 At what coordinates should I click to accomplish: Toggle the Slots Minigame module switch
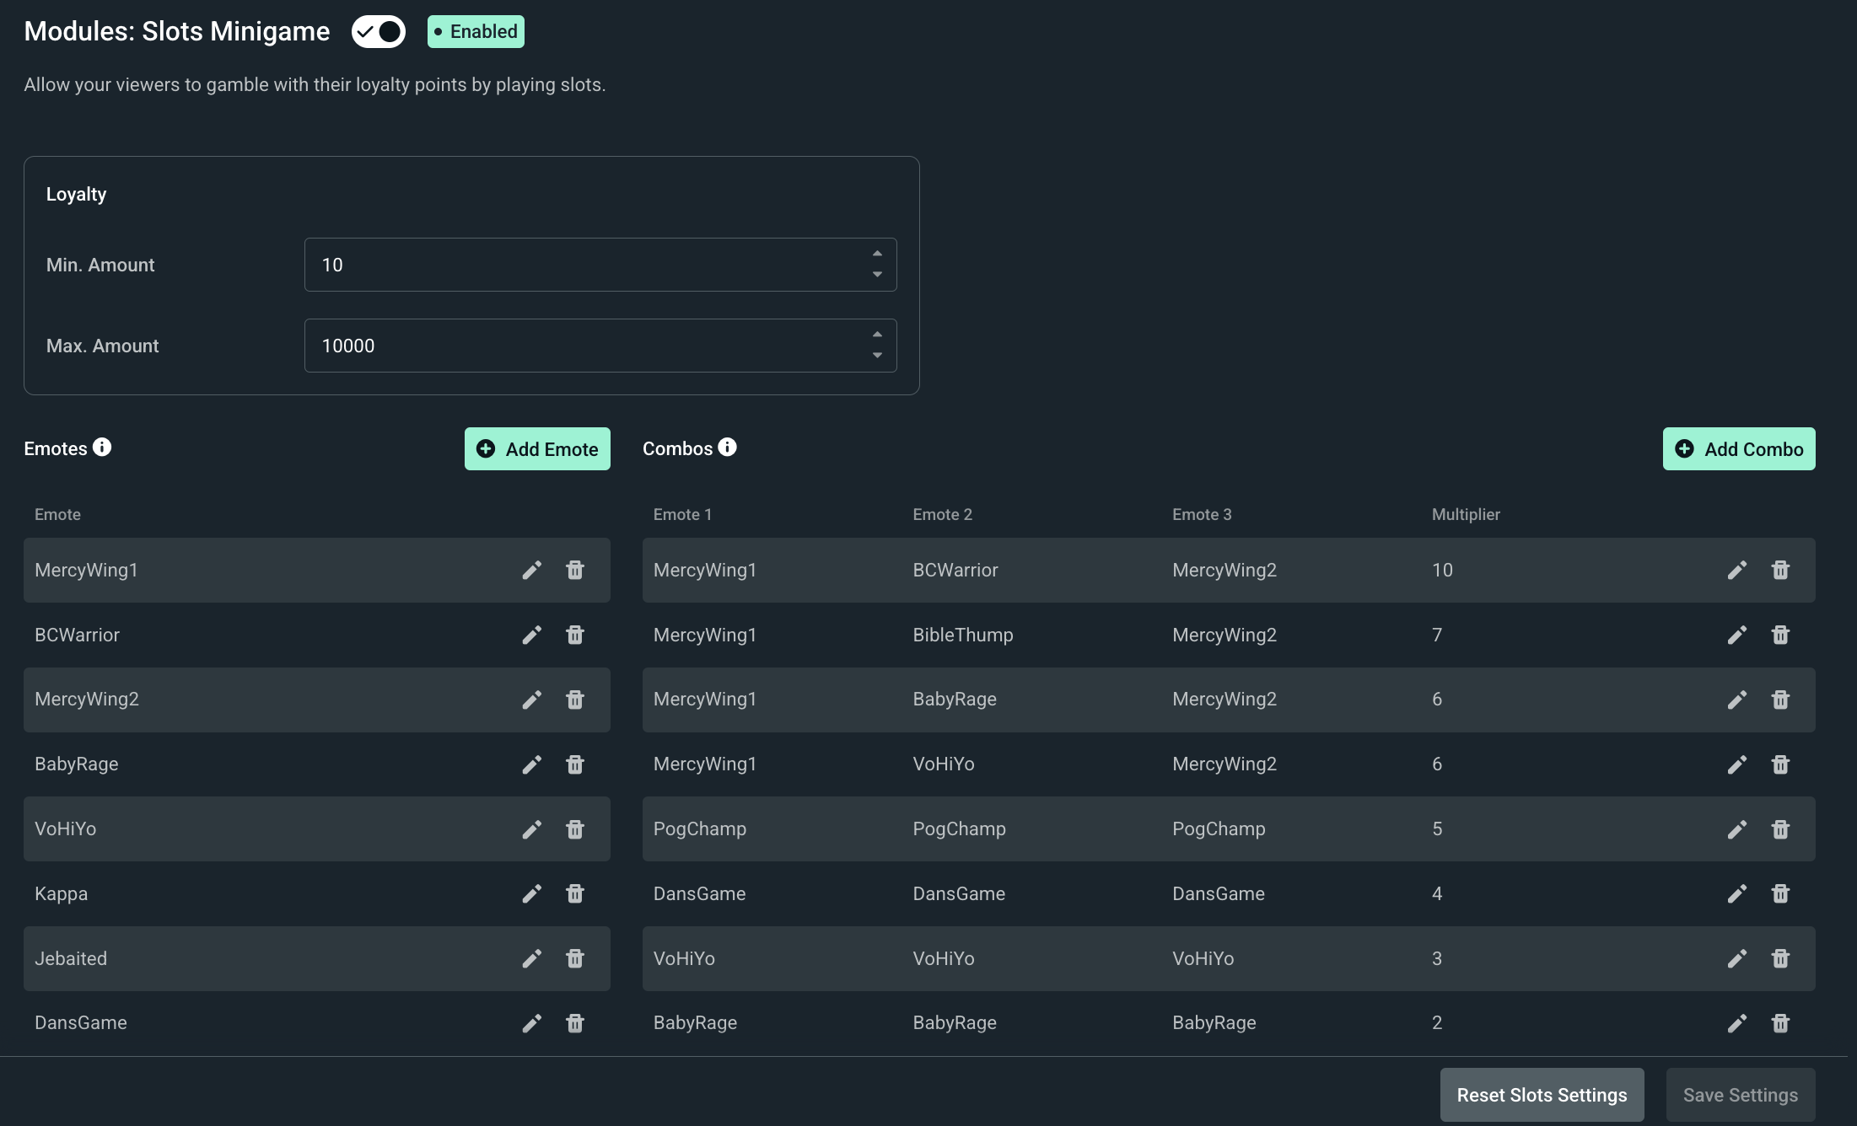tap(379, 32)
